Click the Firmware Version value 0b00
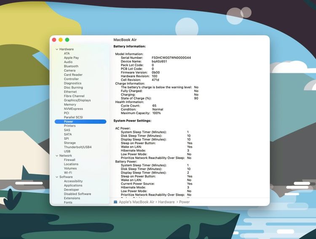Viewport: 316px width, 239px height. [156, 72]
